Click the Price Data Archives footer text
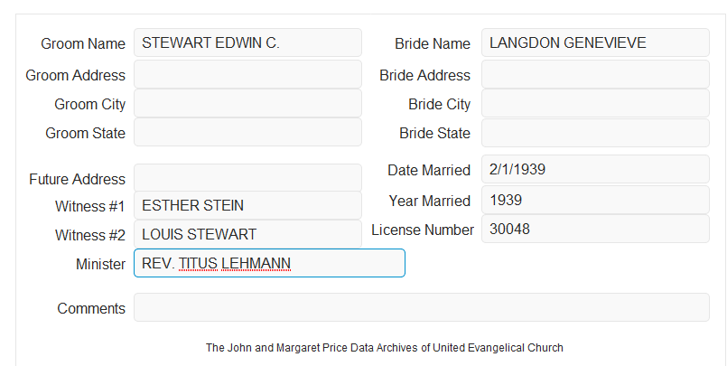 385,348
